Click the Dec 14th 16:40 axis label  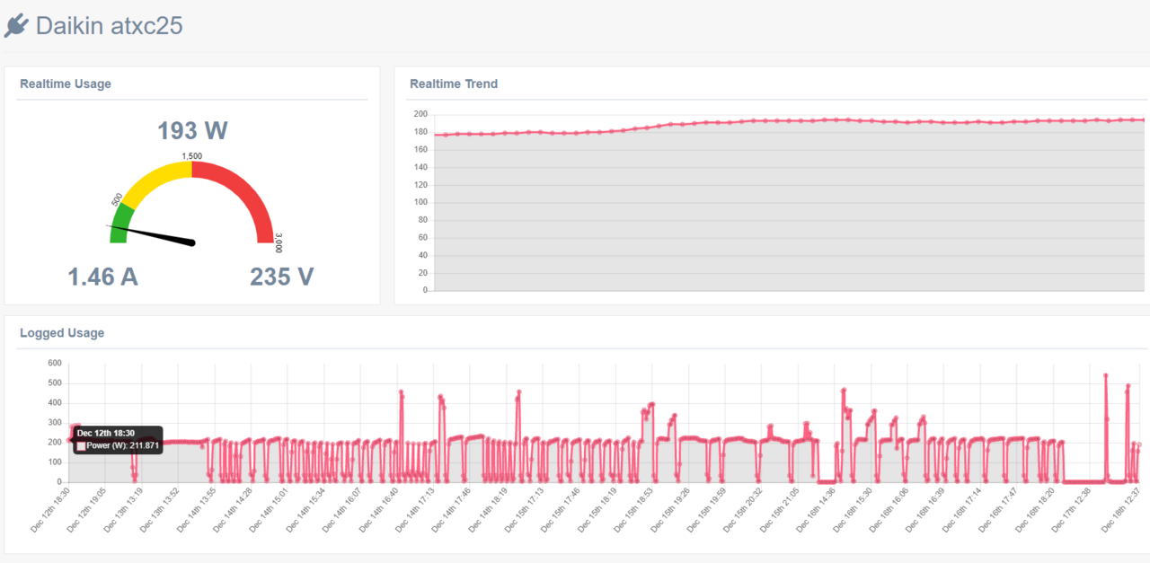click(x=377, y=510)
